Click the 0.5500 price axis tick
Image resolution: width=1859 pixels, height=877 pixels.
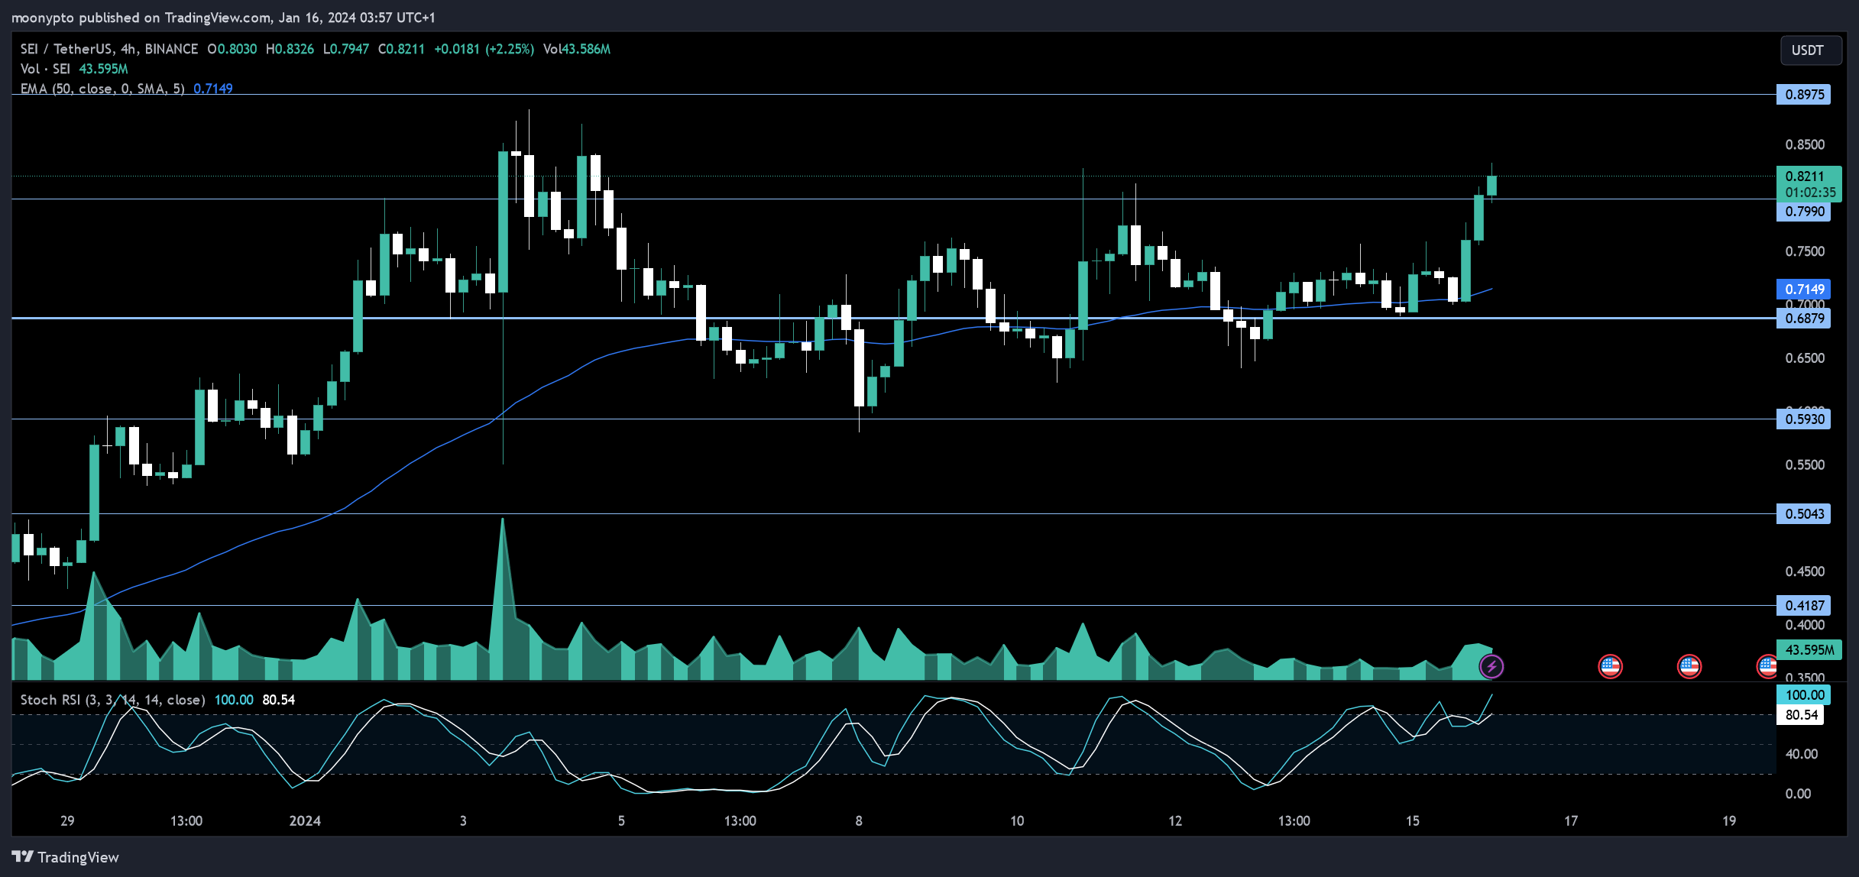[1804, 465]
